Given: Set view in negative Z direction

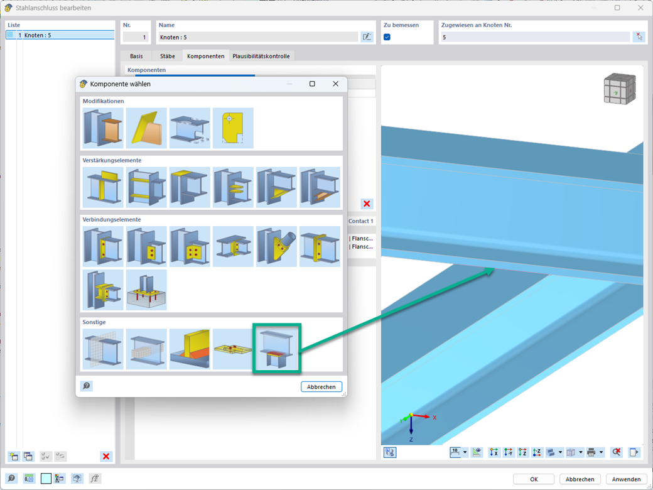Looking at the screenshot, I should (x=537, y=452).
